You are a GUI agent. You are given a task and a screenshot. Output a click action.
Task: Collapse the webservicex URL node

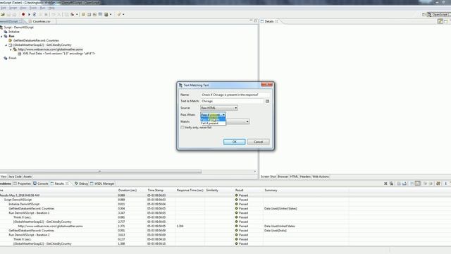point(11,49)
